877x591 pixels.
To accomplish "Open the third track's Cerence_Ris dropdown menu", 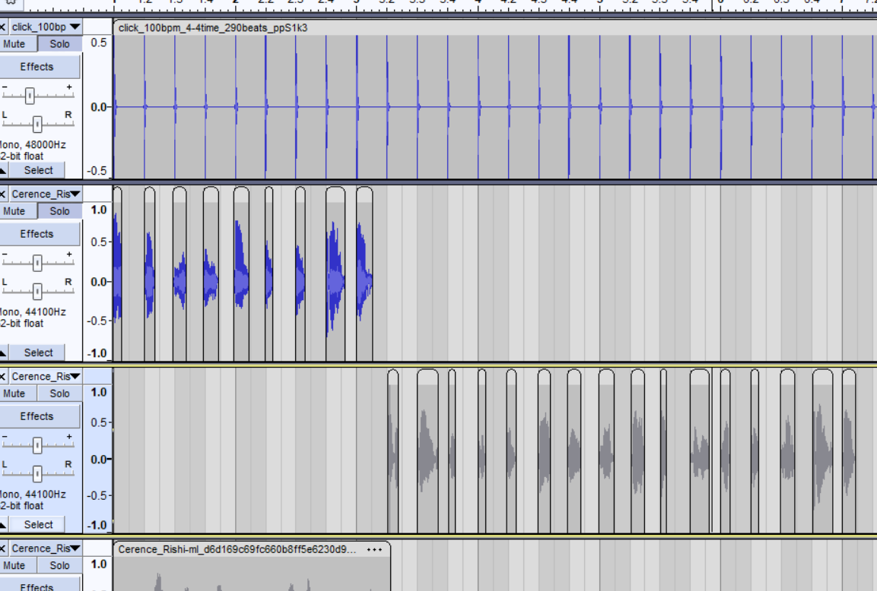I will pyautogui.click(x=46, y=377).
